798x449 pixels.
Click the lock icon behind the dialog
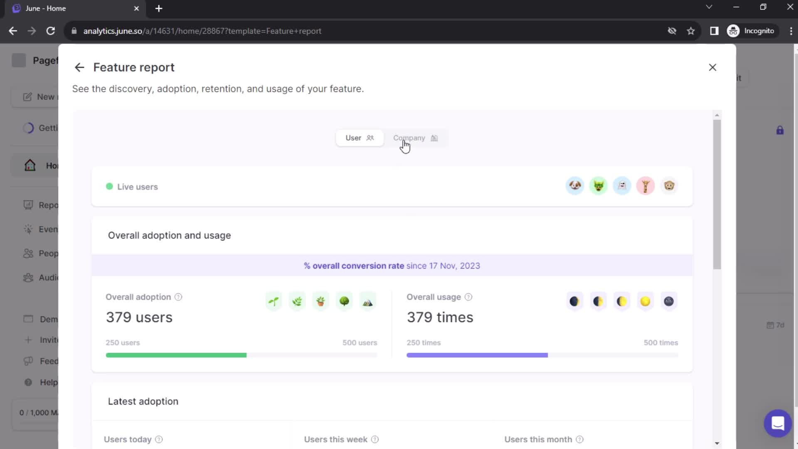coord(780,130)
